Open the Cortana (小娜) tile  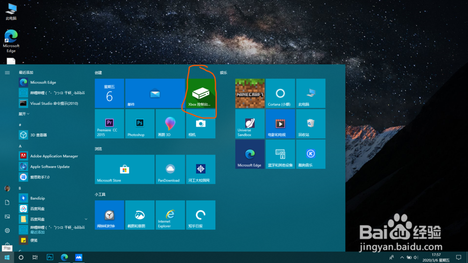point(280,94)
